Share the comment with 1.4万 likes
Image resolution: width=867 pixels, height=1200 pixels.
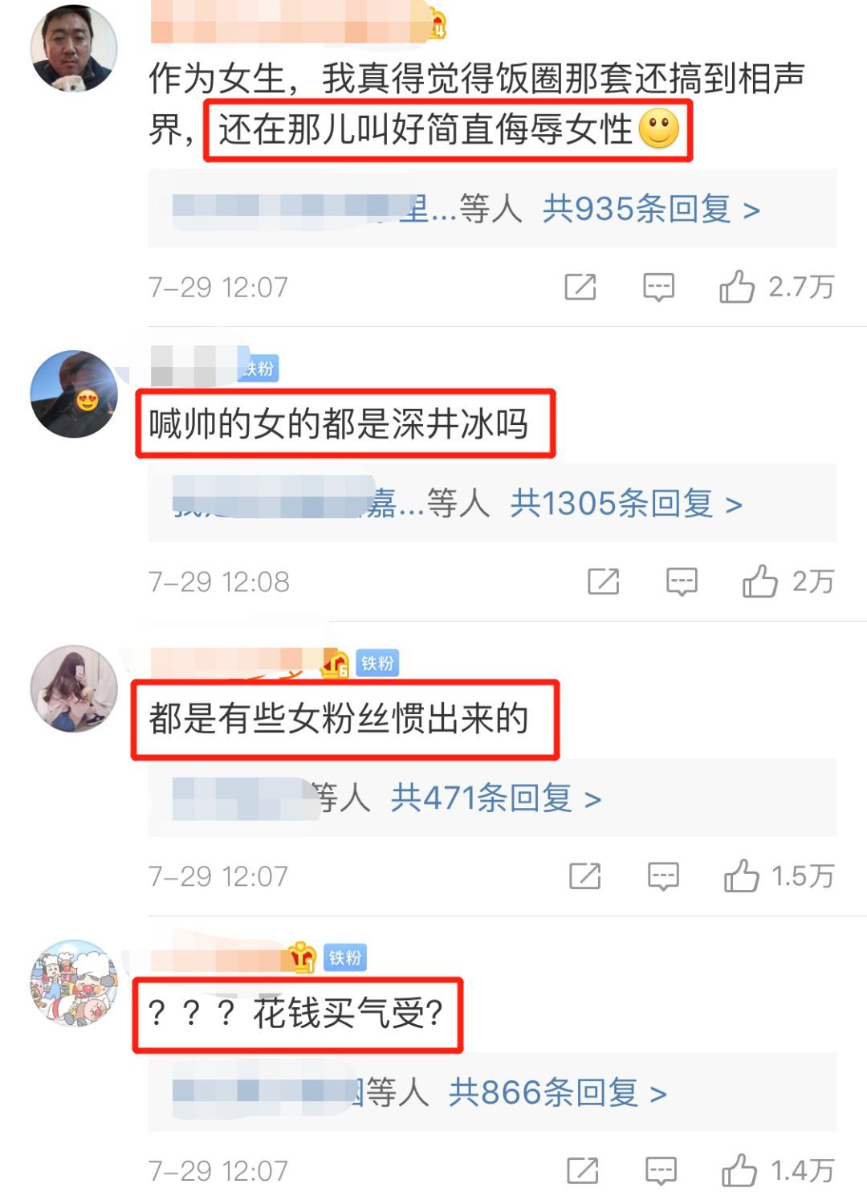pos(583,1170)
